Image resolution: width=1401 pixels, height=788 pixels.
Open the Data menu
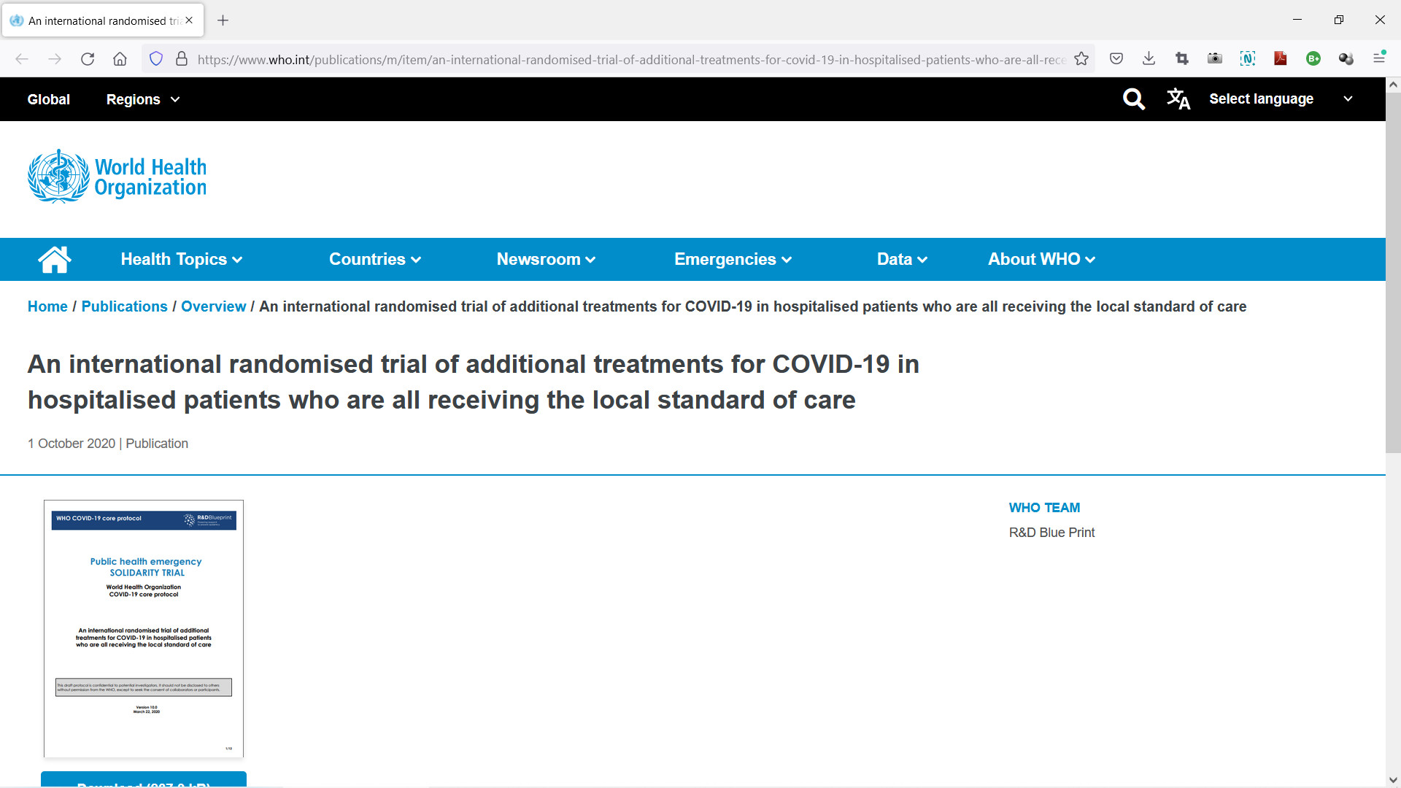[x=903, y=259]
